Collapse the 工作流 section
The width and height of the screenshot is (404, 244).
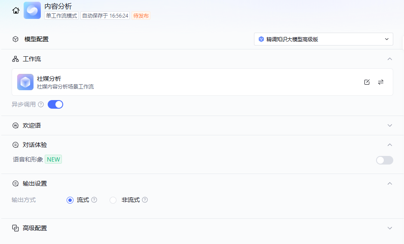pyautogui.click(x=389, y=59)
